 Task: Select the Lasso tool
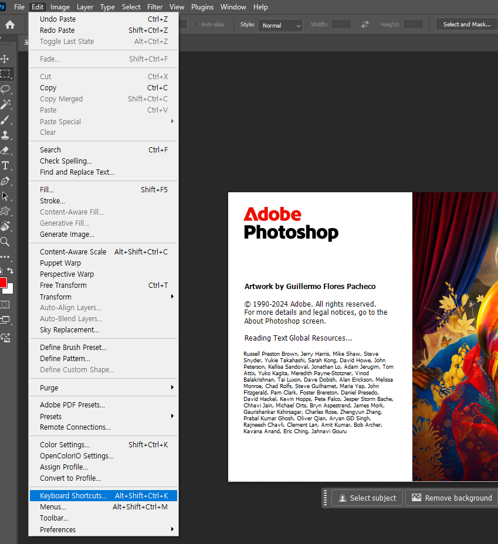[x=5, y=89]
